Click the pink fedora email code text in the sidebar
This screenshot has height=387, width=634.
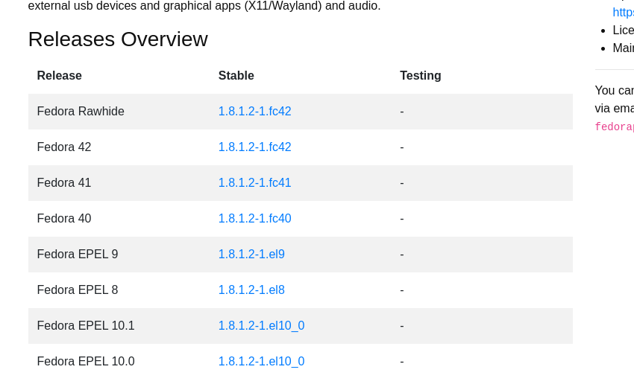[x=614, y=127]
